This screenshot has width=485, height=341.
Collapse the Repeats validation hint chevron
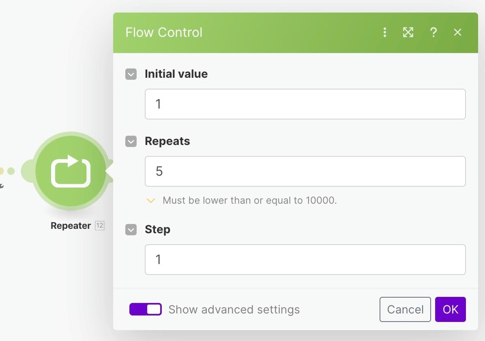pyautogui.click(x=150, y=200)
